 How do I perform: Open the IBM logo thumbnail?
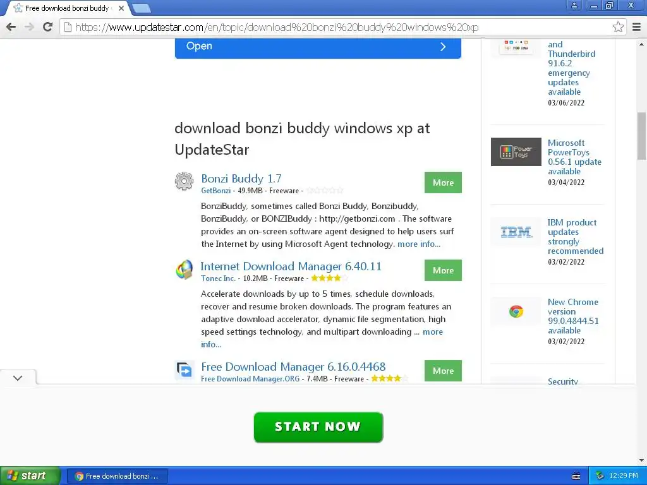(516, 232)
